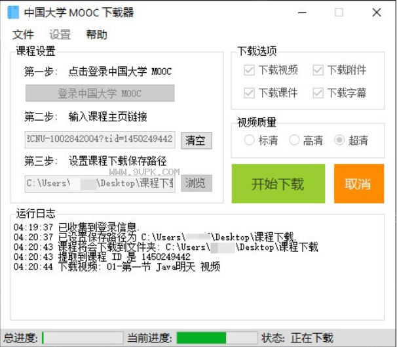The height and width of the screenshot is (347, 397).
Task: Click log line 已收集到登录信息
Action: coord(77,227)
